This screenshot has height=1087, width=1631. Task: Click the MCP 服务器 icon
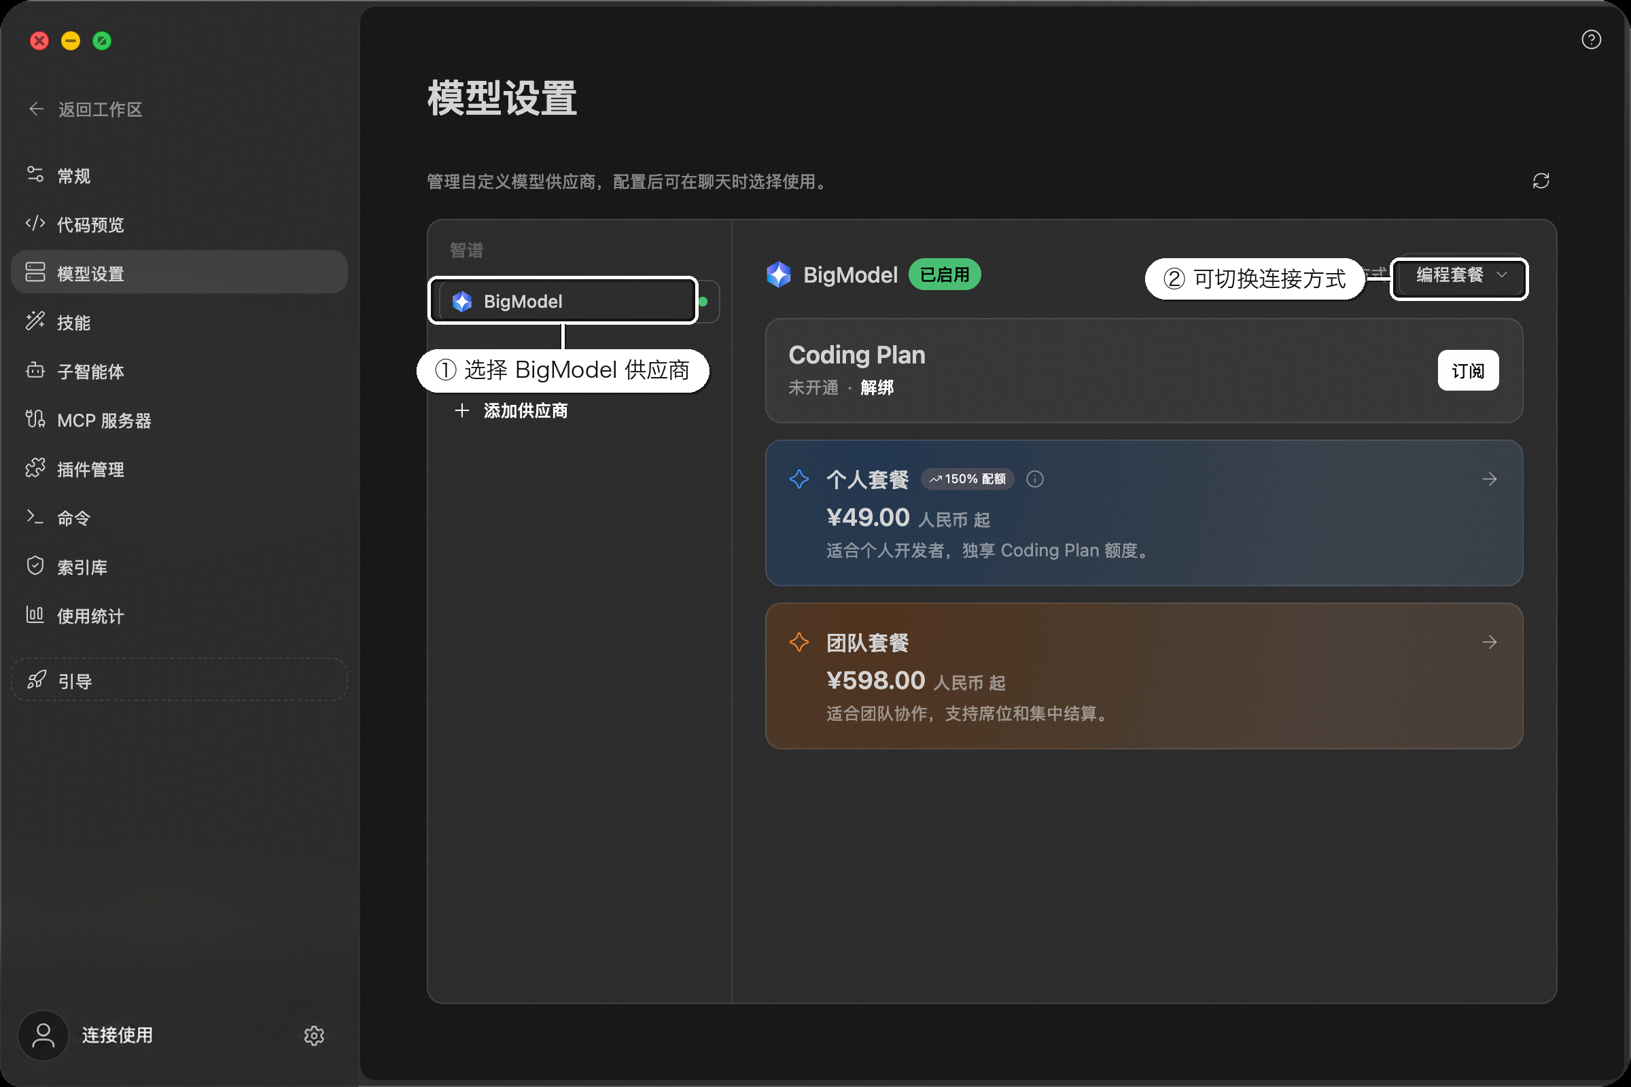pos(35,418)
